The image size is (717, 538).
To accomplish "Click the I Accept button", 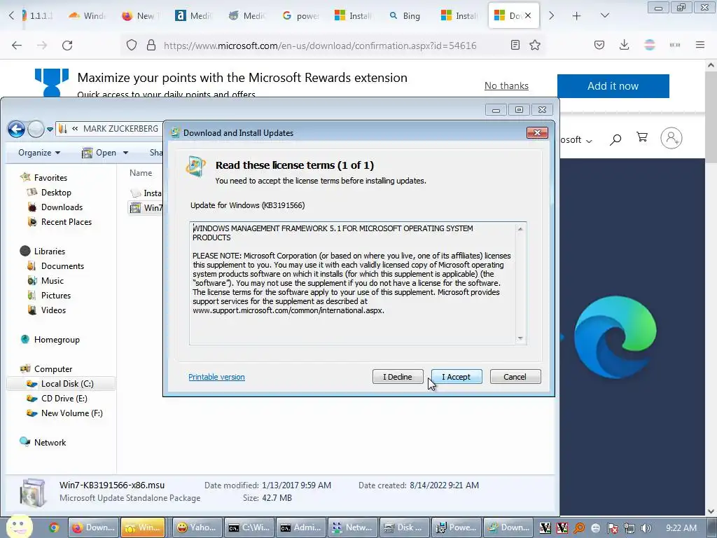I will (x=457, y=376).
